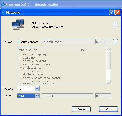Image resolution: width=122 pixels, height=116 pixels.
Task: Select electrum.be in the server list
Action: [x=30, y=71]
